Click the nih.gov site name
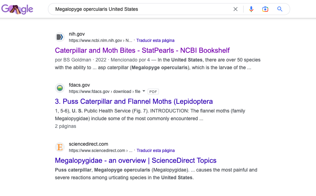Image resolution: width=316 pixels, height=196 pixels. [77, 34]
